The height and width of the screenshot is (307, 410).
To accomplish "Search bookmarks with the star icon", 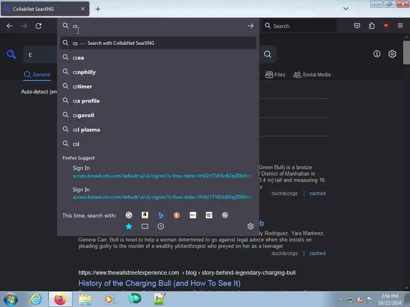I will 129,226.
